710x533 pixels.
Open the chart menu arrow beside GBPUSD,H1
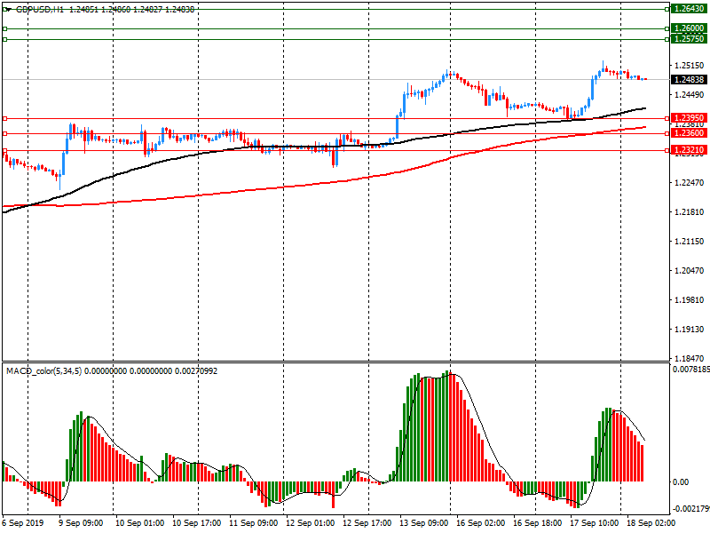coord(8,10)
